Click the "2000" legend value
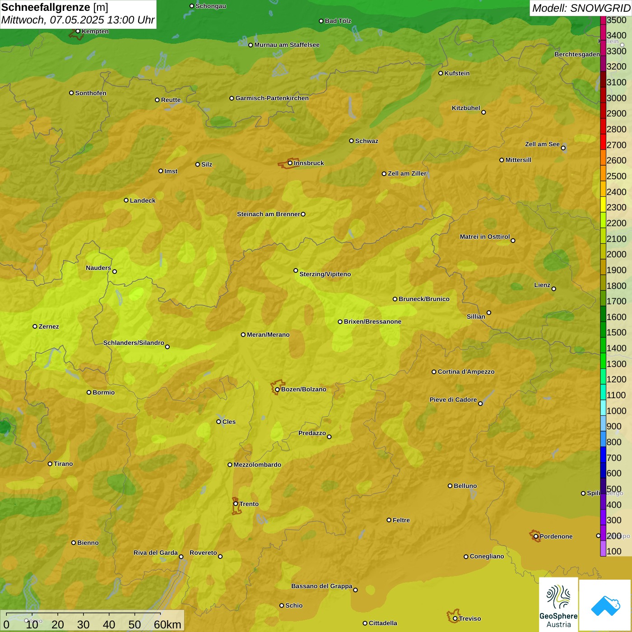The height and width of the screenshot is (632, 632). click(x=617, y=254)
